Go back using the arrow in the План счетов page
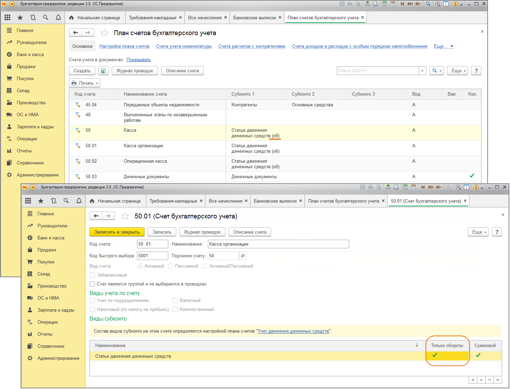The image size is (510, 389). (76, 33)
